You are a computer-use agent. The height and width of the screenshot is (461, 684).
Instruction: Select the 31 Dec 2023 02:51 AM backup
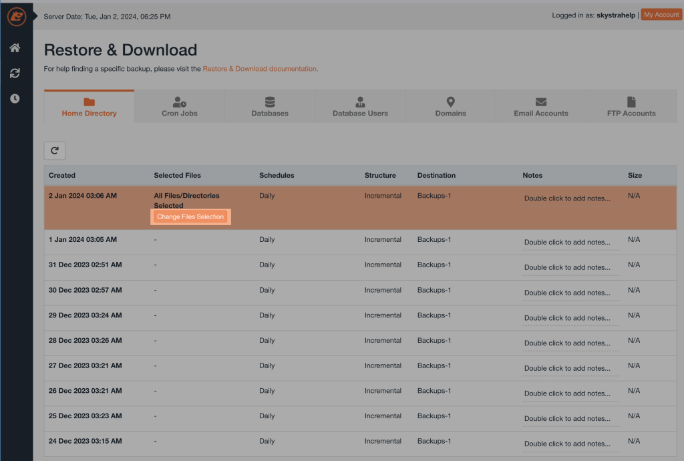click(85, 265)
